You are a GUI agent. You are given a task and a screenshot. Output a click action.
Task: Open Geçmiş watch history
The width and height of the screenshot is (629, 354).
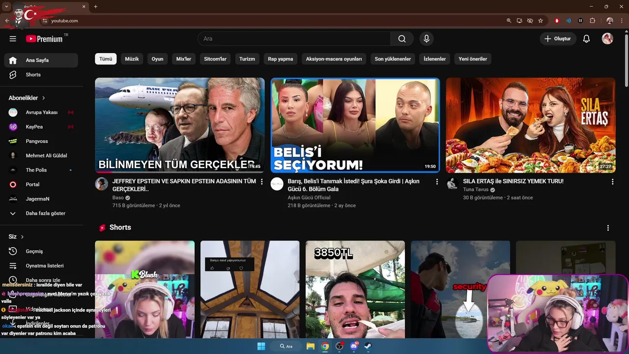41,251
